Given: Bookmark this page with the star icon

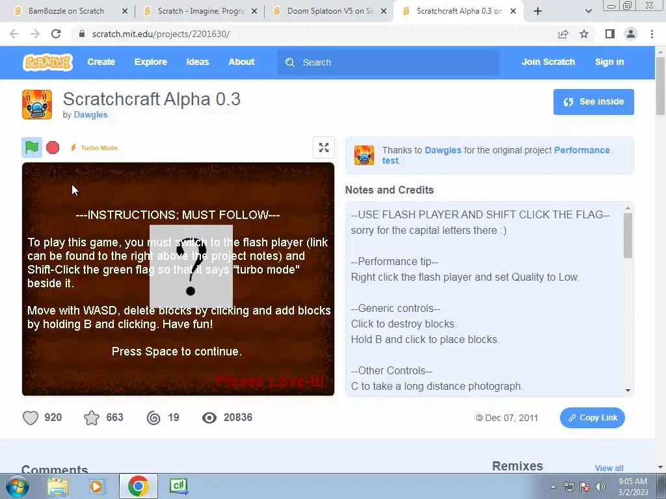Looking at the screenshot, I should tap(584, 34).
